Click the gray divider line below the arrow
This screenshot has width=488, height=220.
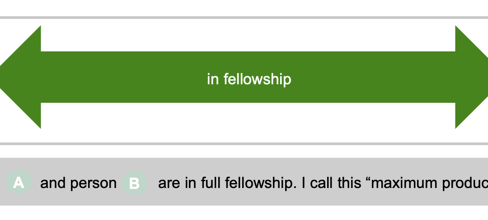(244, 144)
